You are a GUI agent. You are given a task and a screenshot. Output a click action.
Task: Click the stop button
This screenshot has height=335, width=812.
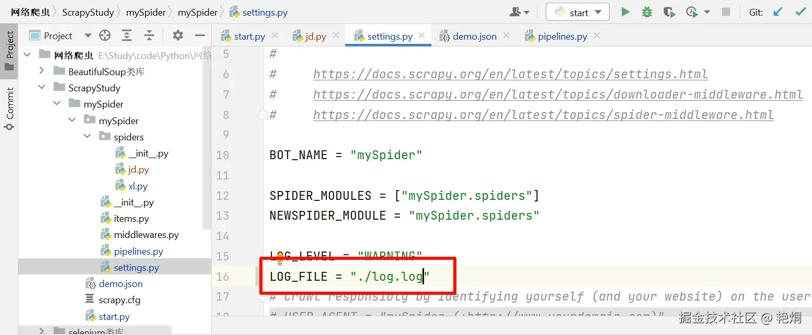[726, 12]
